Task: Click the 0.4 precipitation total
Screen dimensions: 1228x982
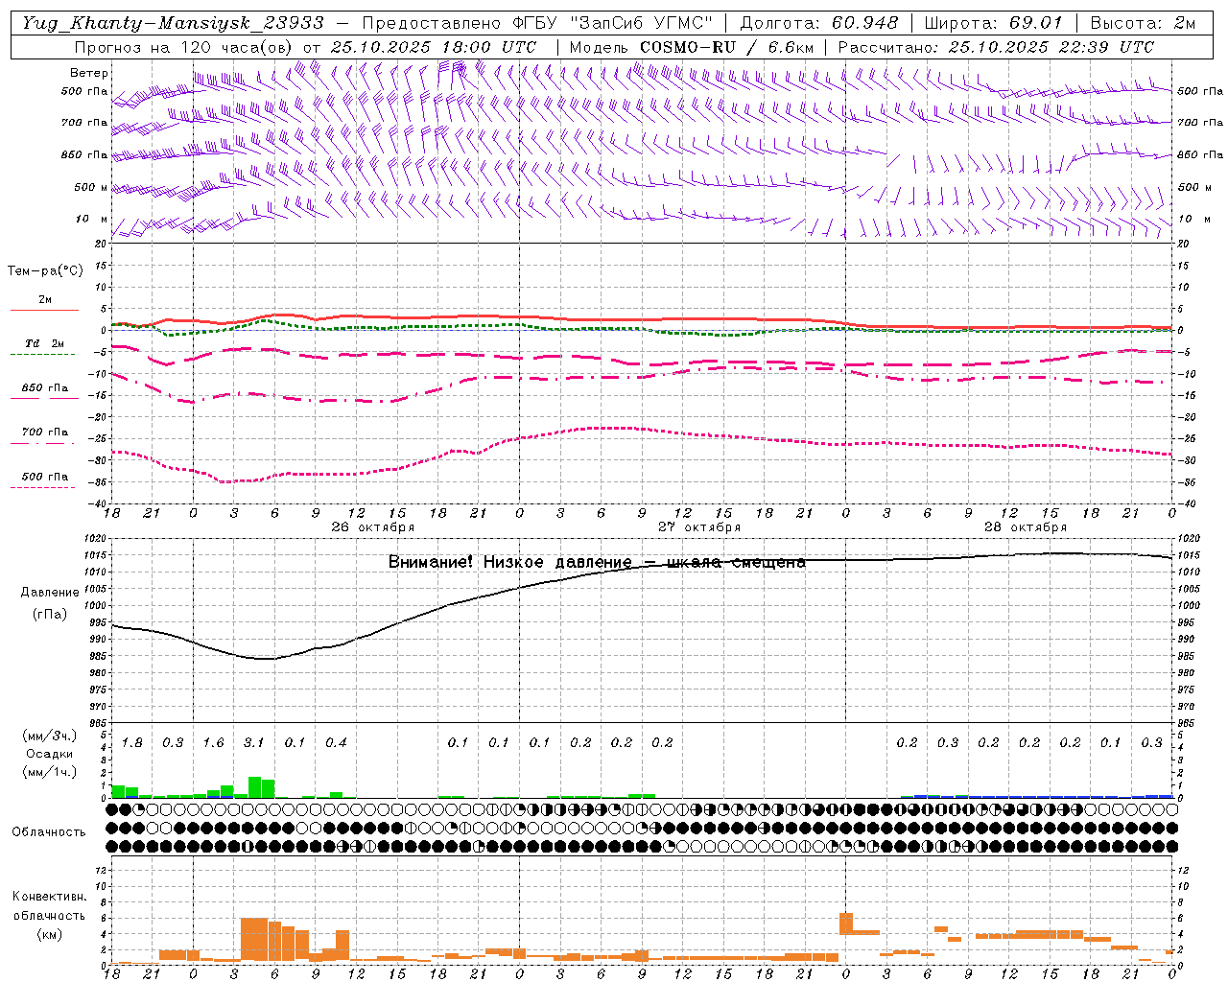Action: pos(336,743)
